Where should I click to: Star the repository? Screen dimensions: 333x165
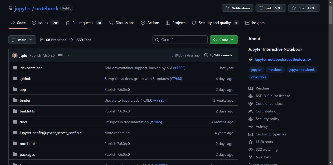coord(304,8)
